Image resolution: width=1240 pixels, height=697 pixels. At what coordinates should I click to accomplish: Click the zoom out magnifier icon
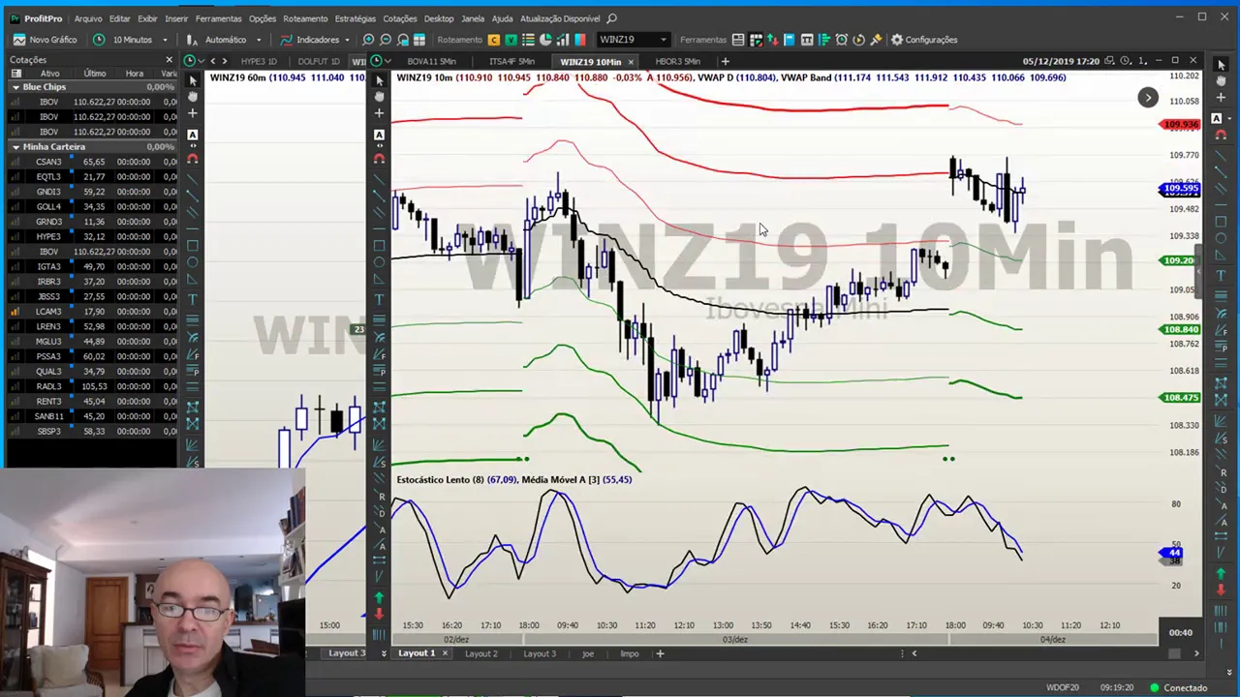coord(386,40)
